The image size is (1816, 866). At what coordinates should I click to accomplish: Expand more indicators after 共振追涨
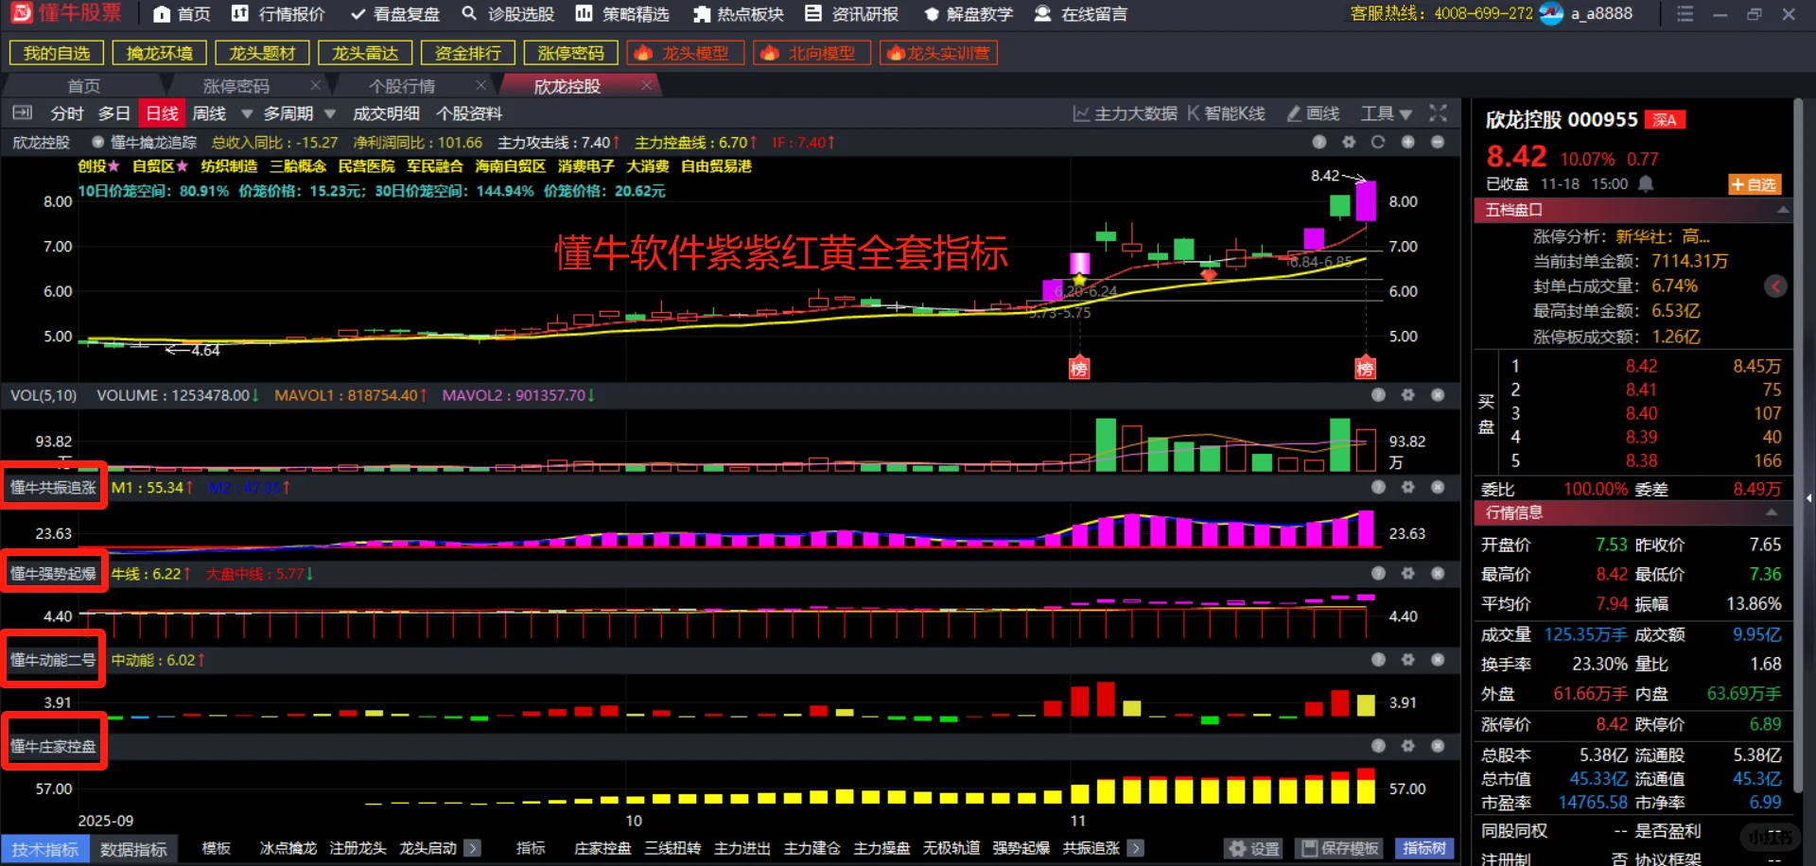pos(1136,848)
